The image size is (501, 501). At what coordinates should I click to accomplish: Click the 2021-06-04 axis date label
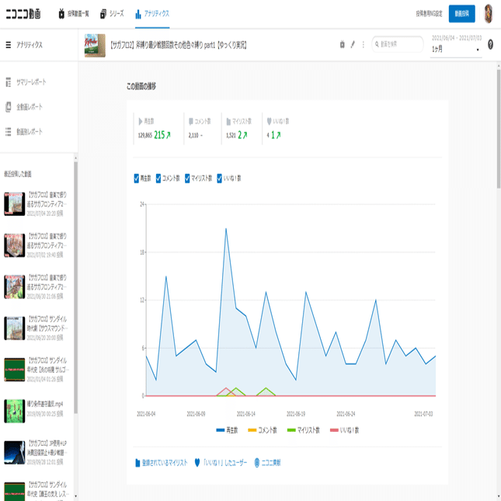coord(146,414)
